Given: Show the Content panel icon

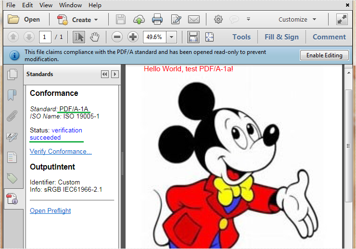Looking at the screenshot, I should point(12,157).
